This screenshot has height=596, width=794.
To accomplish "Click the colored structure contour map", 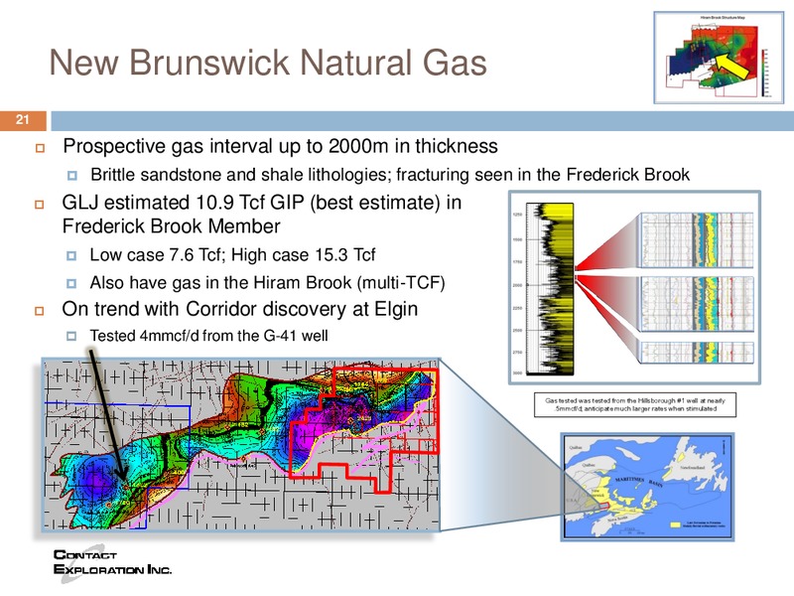I will tap(240, 444).
